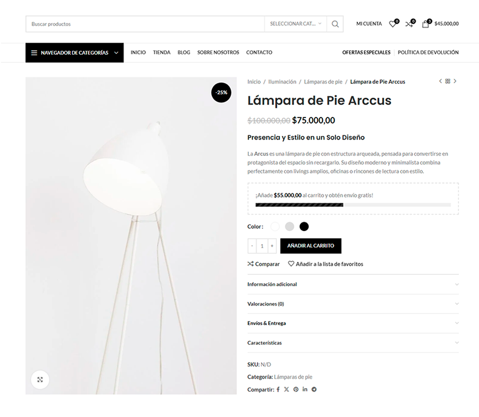Viewport: 479px width, 417px height.
Task: Enlarge product image with fullscreen icon
Action: [40, 380]
